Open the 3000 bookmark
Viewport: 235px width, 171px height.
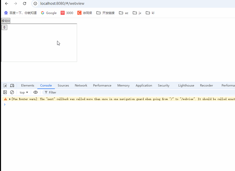(67, 13)
